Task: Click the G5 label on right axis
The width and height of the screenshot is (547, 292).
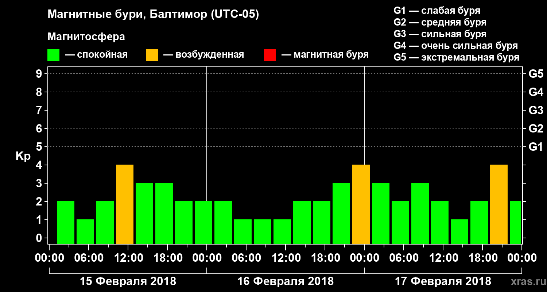Action: [x=536, y=74]
